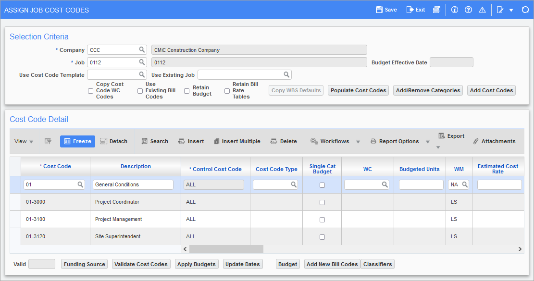This screenshot has width=534, height=281.
Task: Click Insert Multiple toolbar button
Action: click(x=237, y=141)
